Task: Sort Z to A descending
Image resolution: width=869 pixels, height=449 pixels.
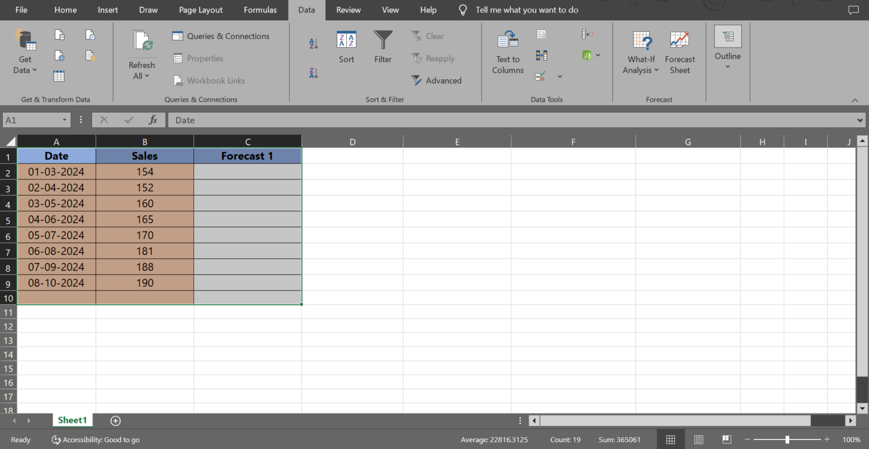Action: click(x=313, y=73)
